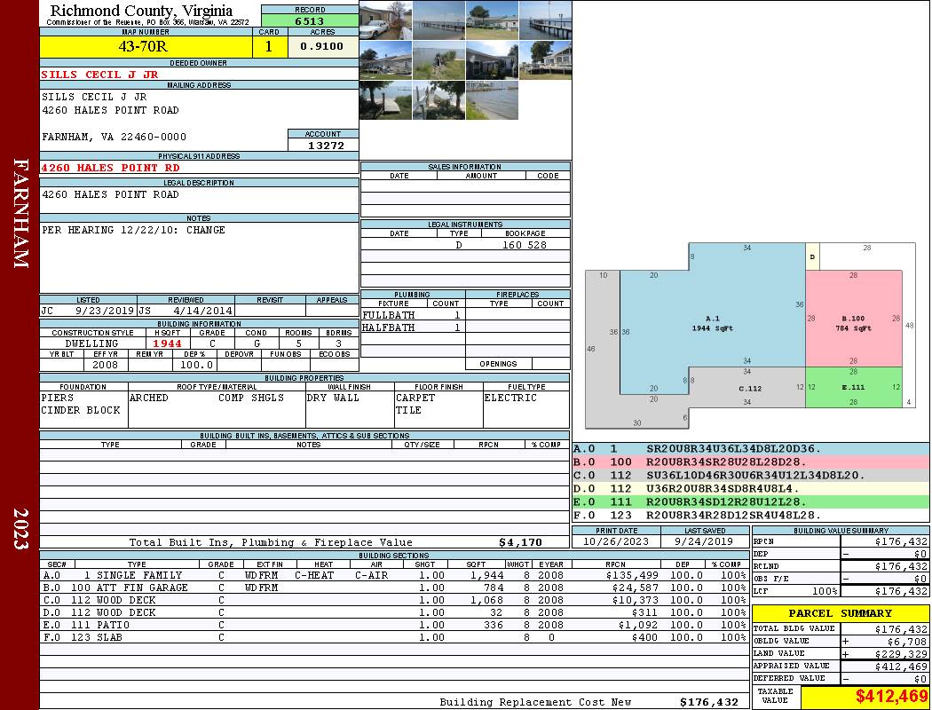Open the photo showing the white parked car
The height and width of the screenshot is (710, 932).
click(386, 20)
